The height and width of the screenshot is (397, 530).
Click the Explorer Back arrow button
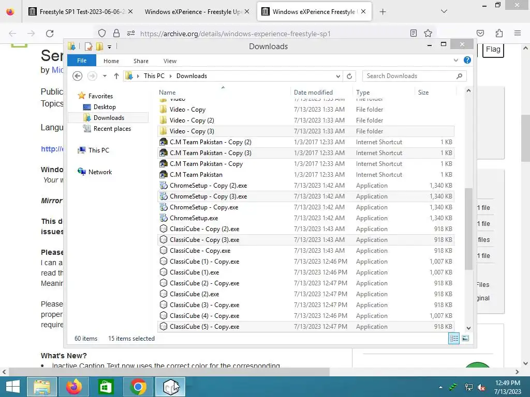[x=78, y=76]
